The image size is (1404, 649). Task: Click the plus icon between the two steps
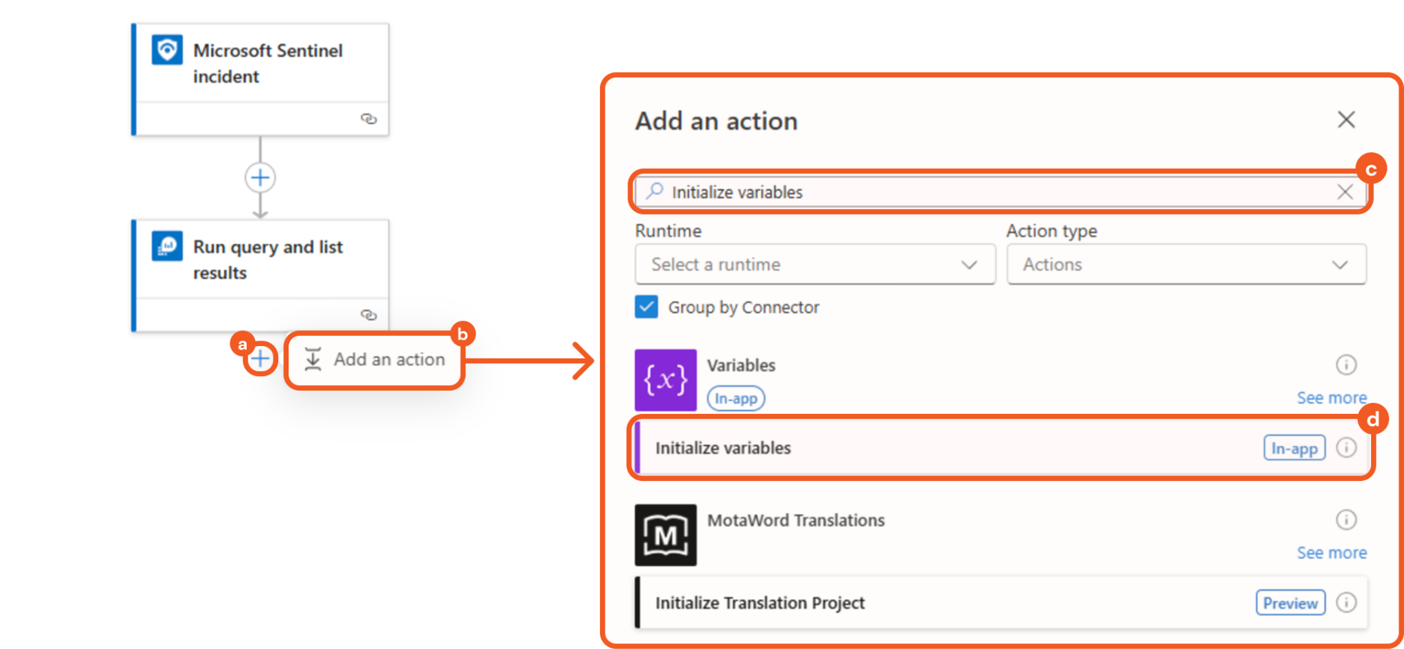coord(260,178)
